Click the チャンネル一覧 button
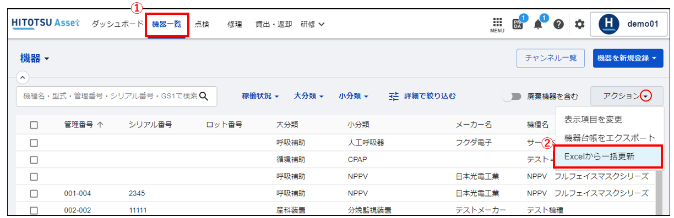Screen dimensions: 674x218 coord(551,58)
